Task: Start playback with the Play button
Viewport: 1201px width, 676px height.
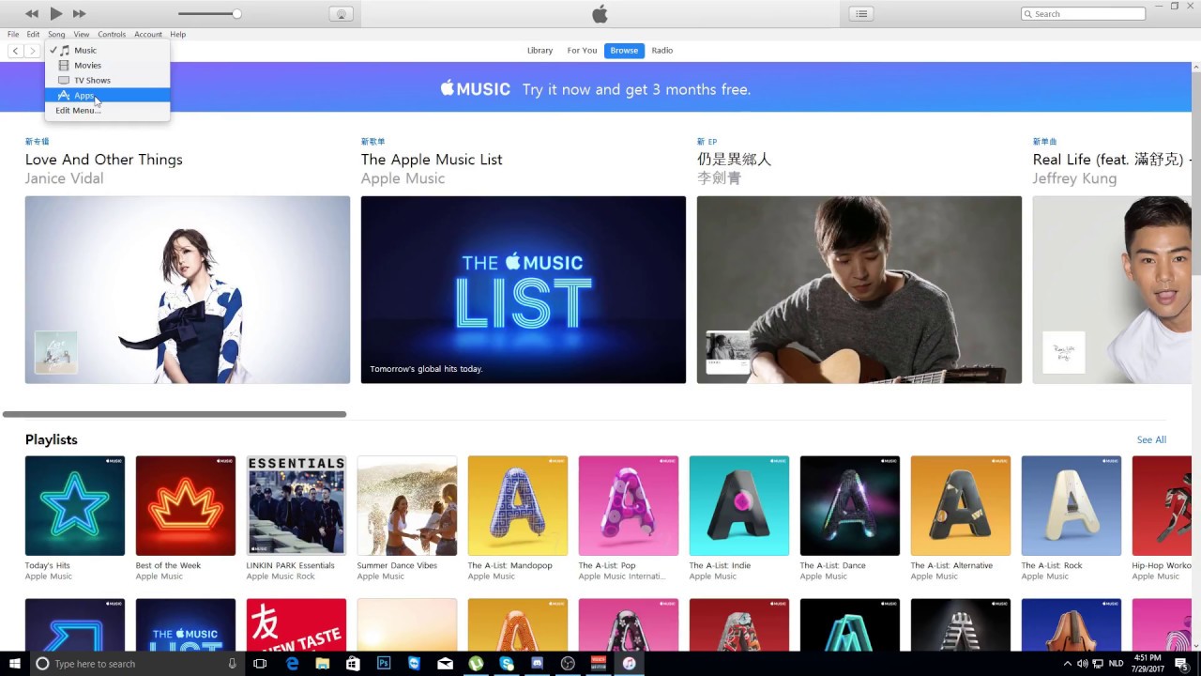Action: (55, 13)
